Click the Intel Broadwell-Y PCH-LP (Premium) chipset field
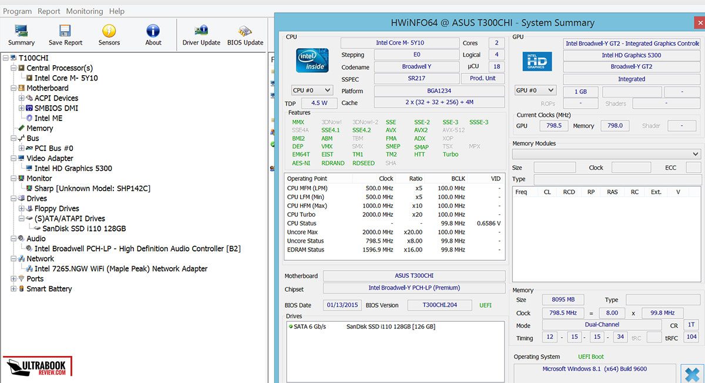 click(x=414, y=288)
